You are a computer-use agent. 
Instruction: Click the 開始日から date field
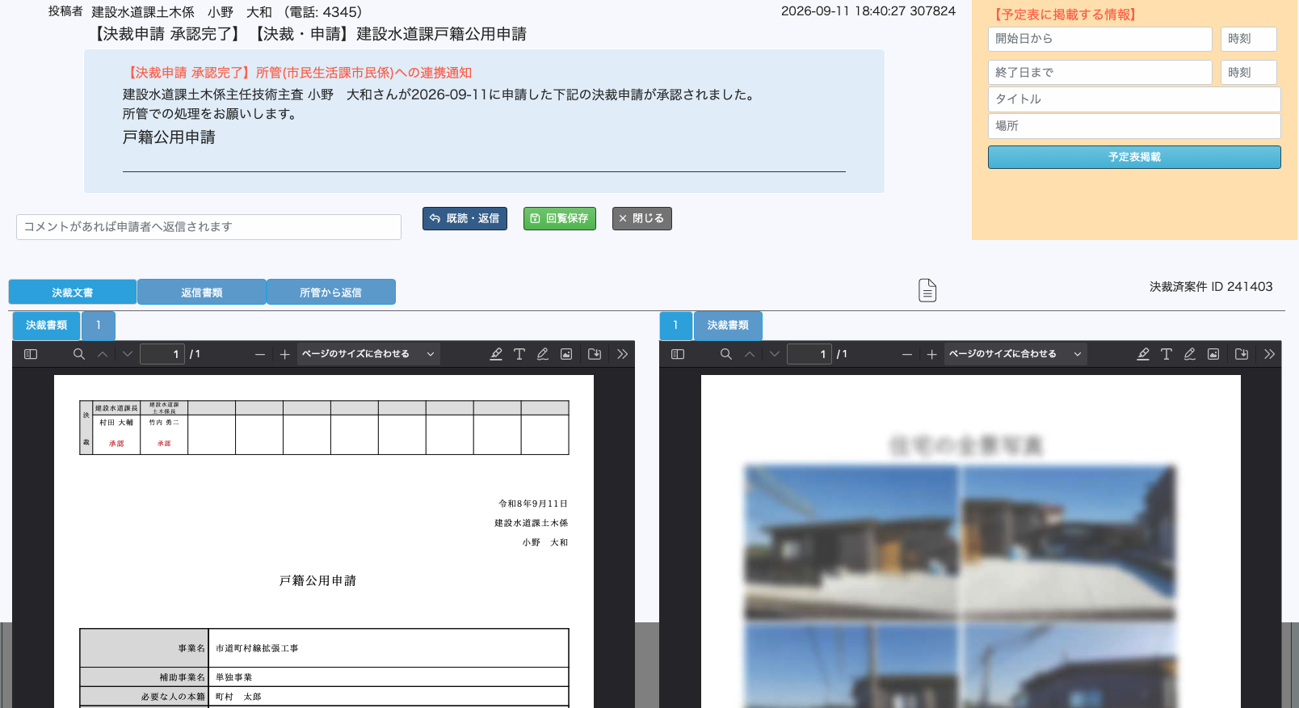(1100, 39)
